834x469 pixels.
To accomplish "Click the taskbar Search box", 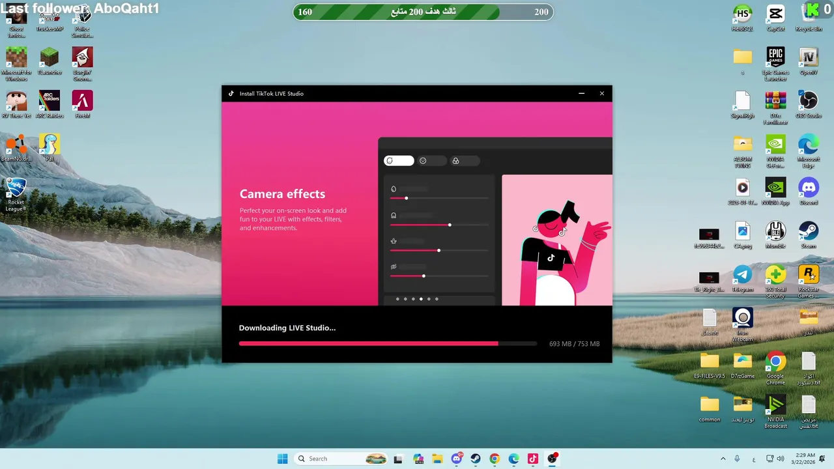I will (341, 459).
